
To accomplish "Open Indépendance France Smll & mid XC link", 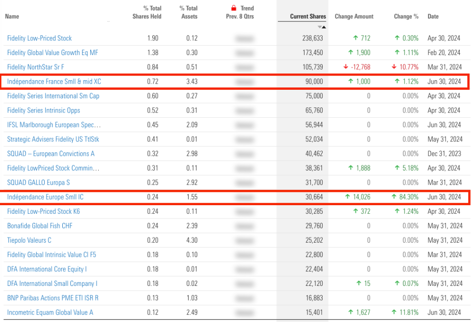I will pos(54,82).
